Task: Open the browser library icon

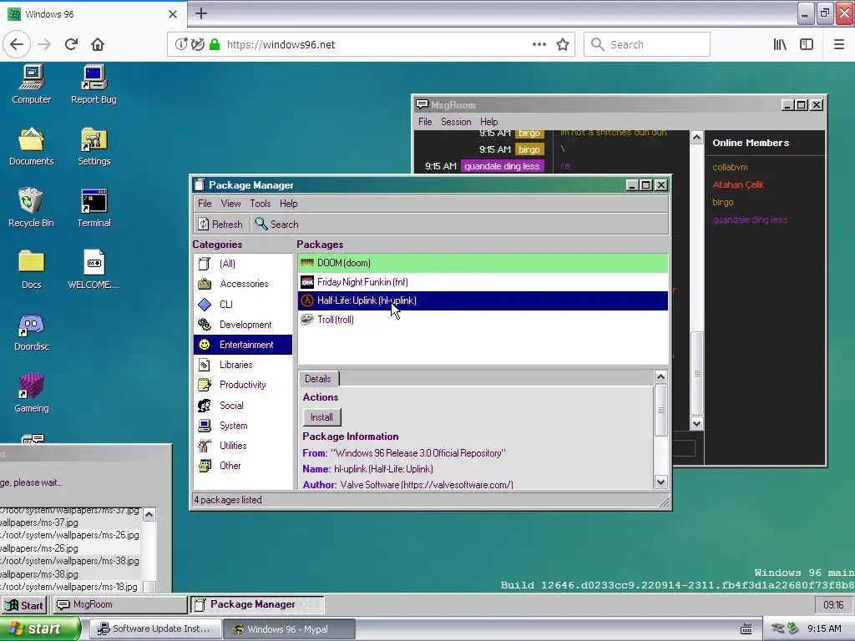Action: (x=780, y=45)
